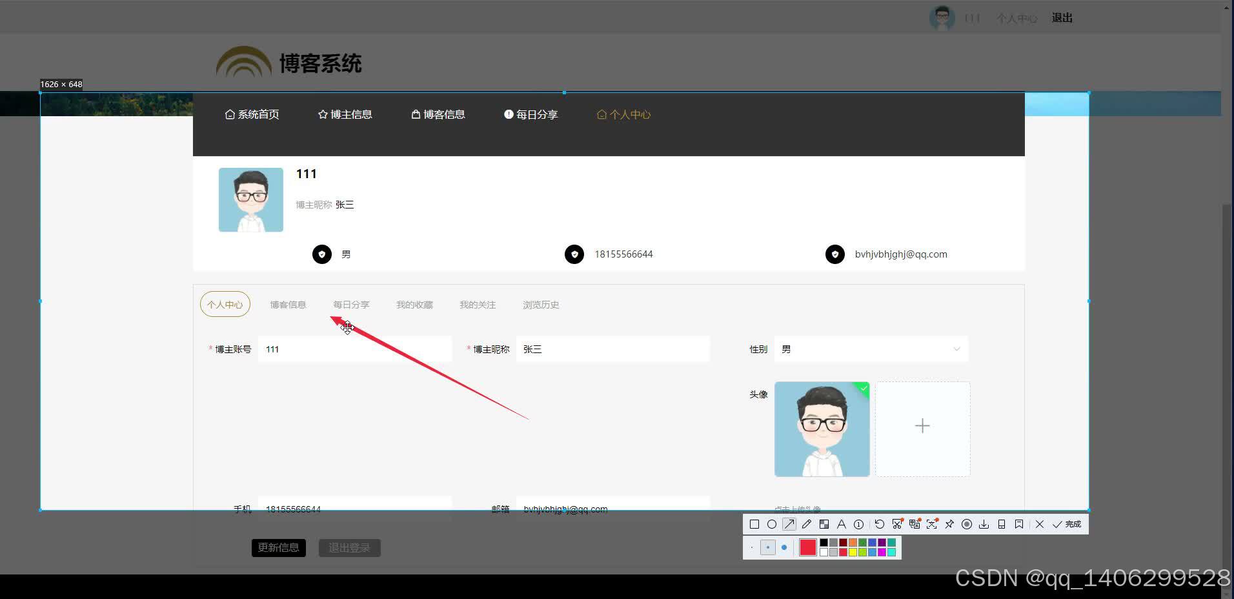The image size is (1234, 599).
Task: Switch to the 浏览历史 tab
Action: click(x=541, y=305)
